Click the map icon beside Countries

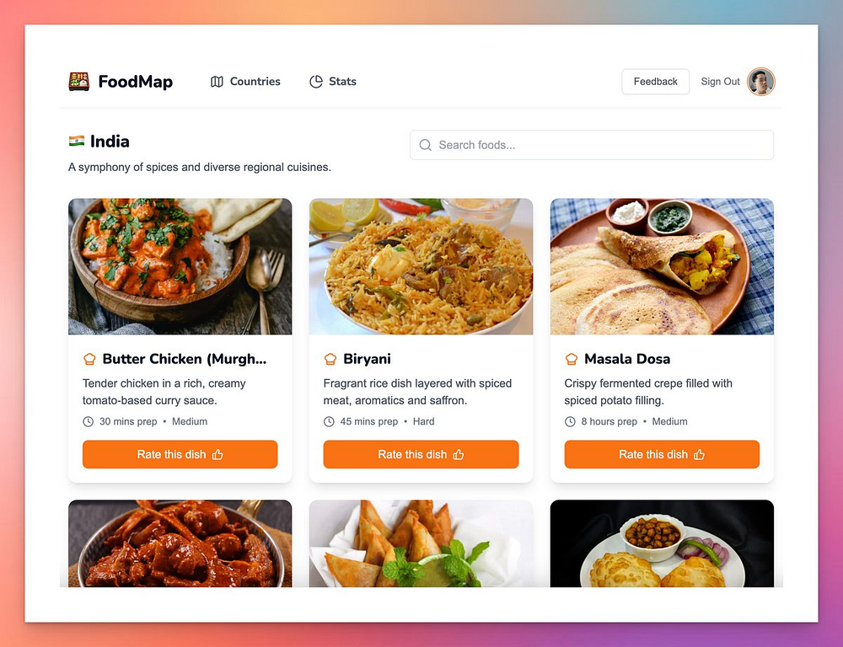(x=217, y=82)
